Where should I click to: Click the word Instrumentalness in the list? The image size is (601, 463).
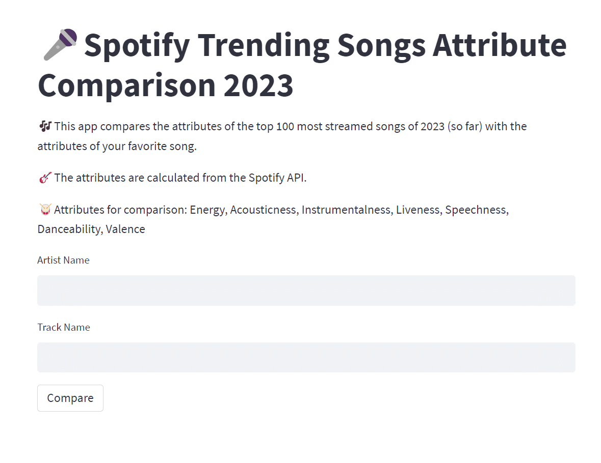coord(347,210)
